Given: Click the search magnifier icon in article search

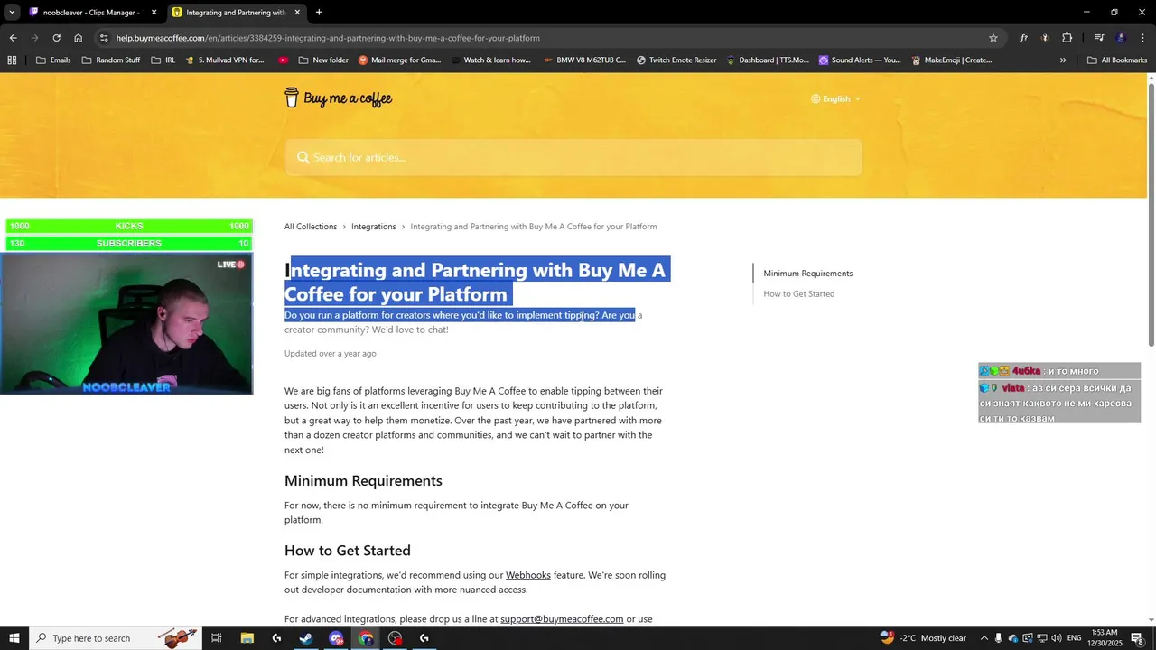Looking at the screenshot, I should click(x=303, y=157).
